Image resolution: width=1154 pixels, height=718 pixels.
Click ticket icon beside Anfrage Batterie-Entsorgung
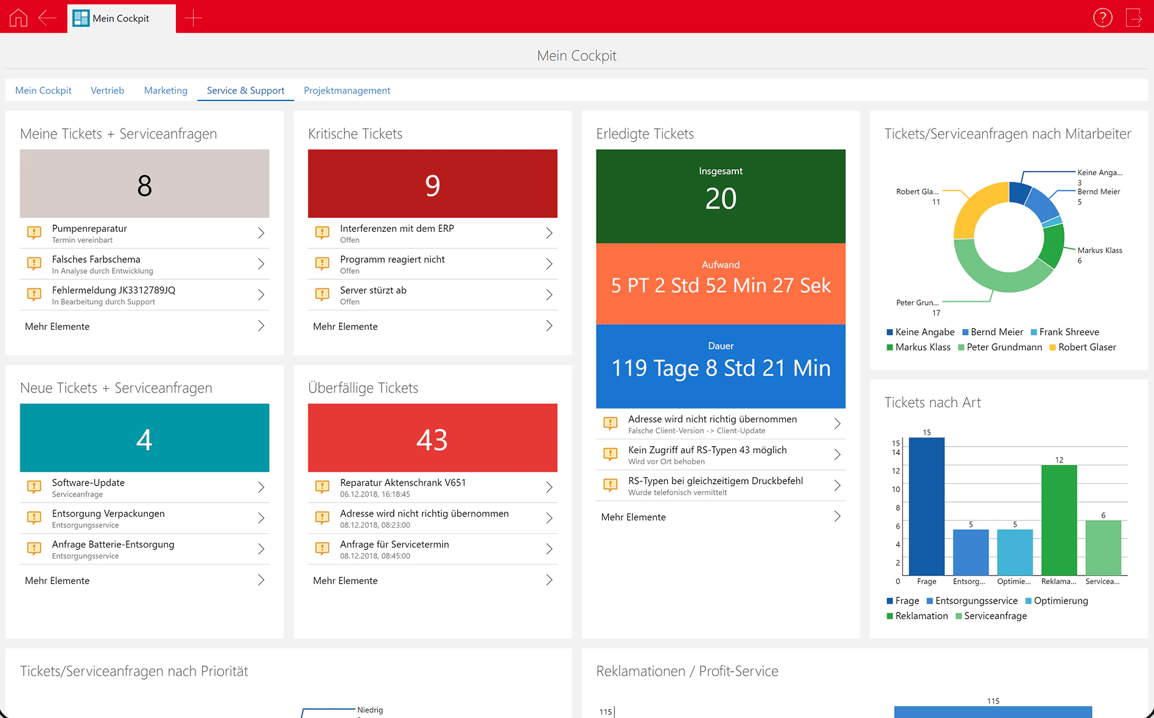click(35, 549)
